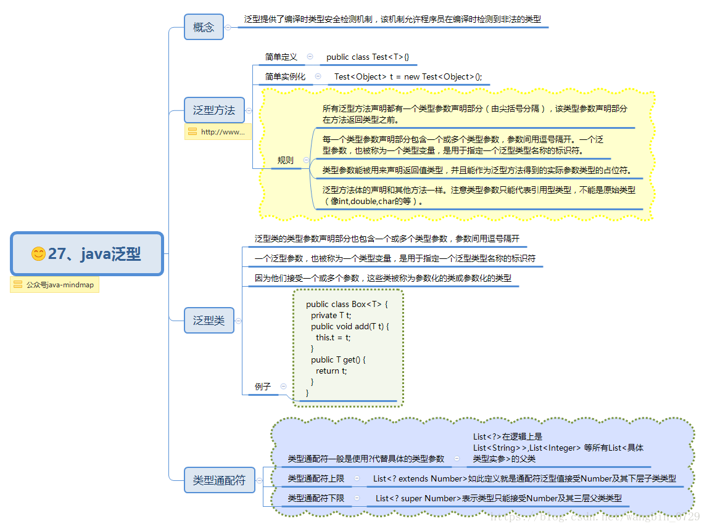Viewport: 707px width, 529px height.
Task: Collapse the 类型通配符上限 subtopic toggle
Action: click(357, 478)
